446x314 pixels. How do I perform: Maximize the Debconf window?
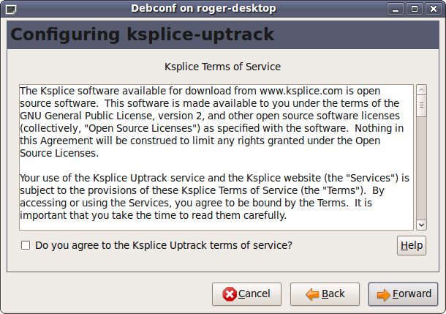(x=415, y=9)
